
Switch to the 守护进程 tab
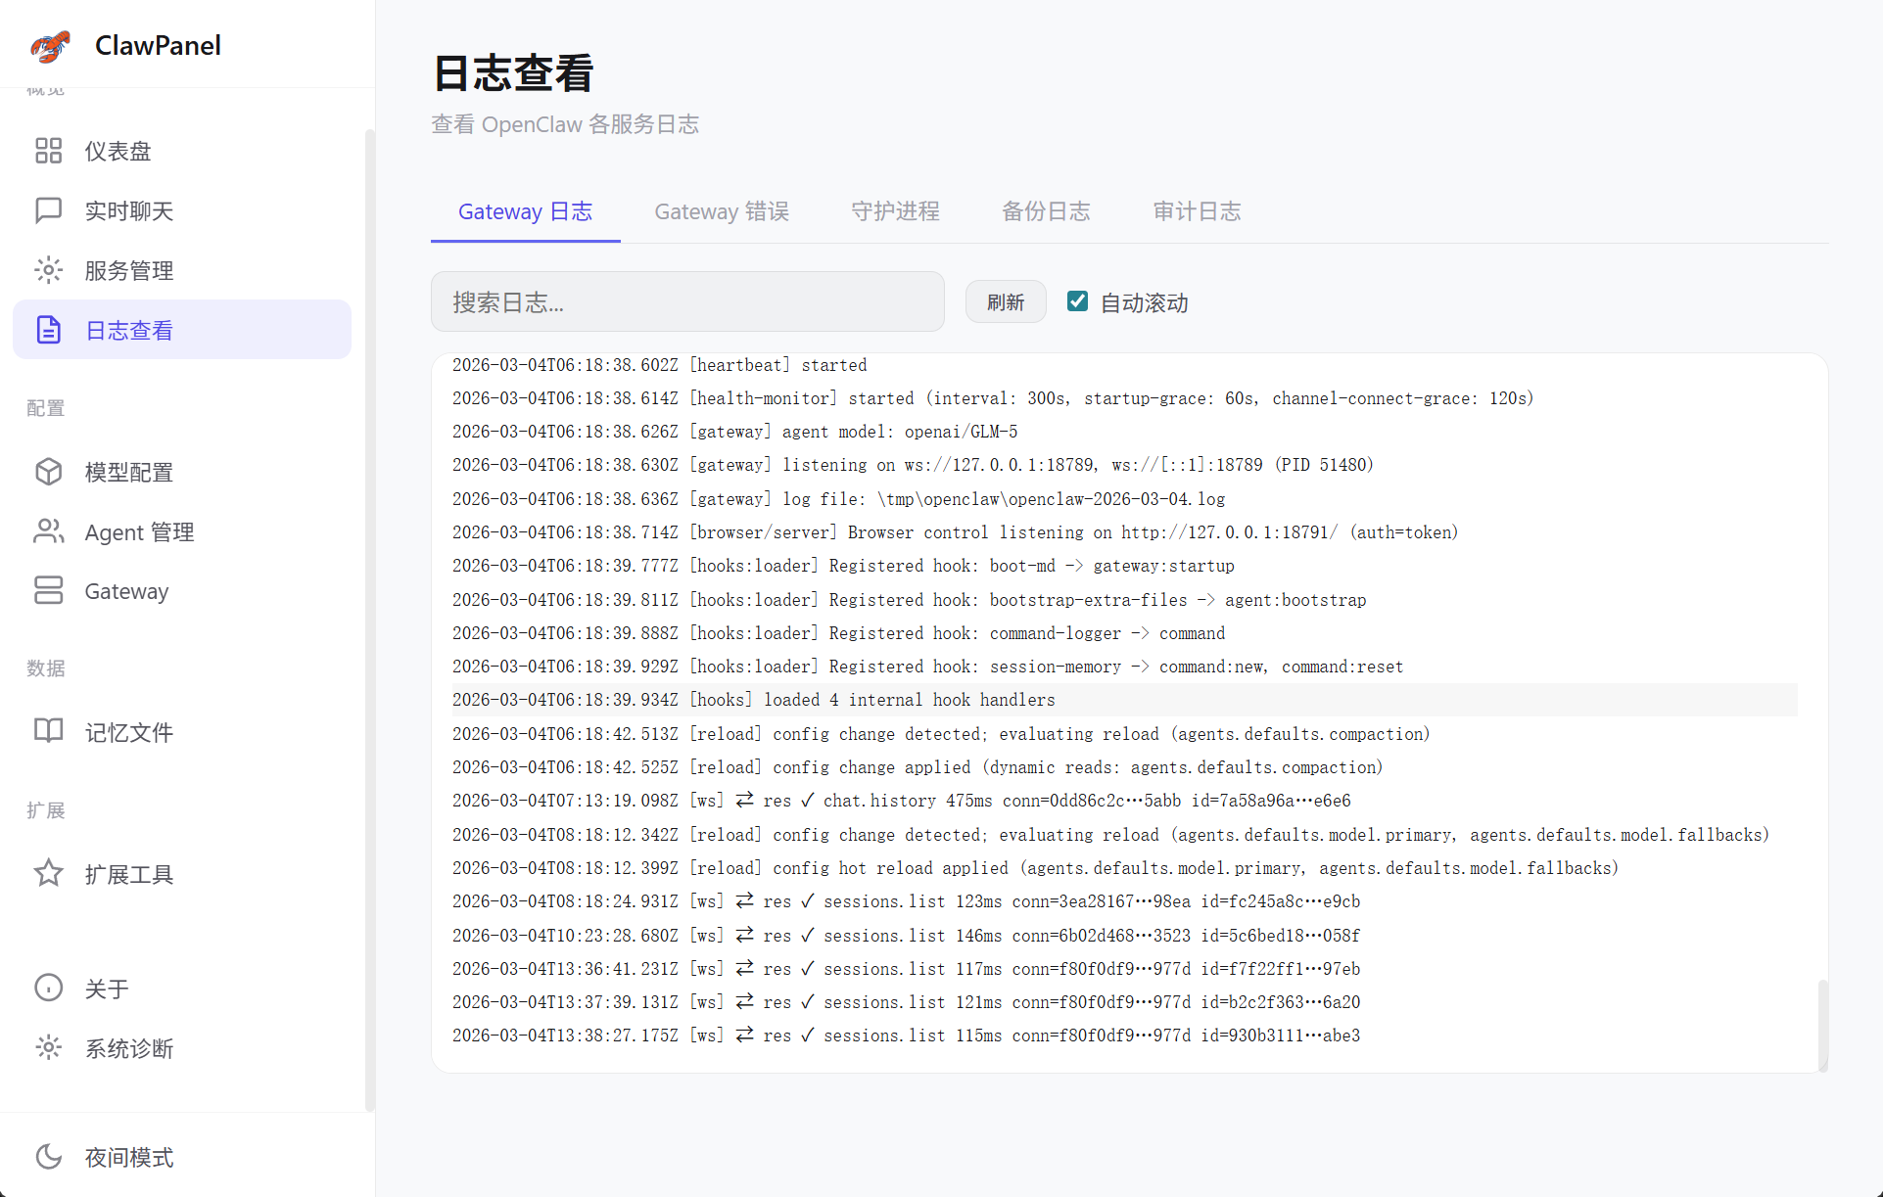pyautogui.click(x=894, y=211)
